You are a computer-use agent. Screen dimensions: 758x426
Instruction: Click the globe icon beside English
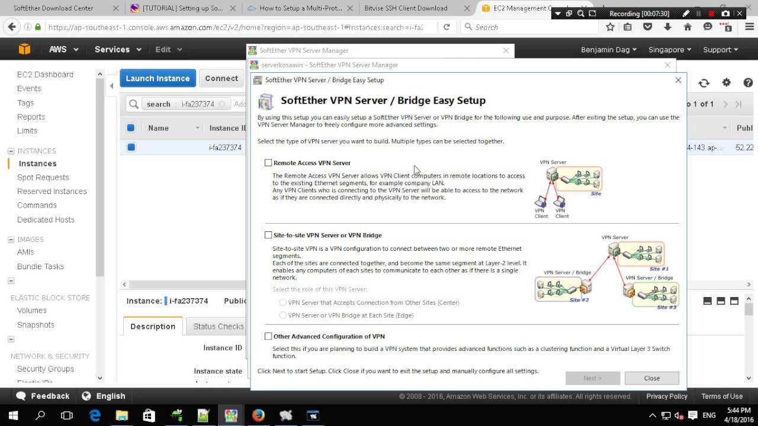click(86, 396)
